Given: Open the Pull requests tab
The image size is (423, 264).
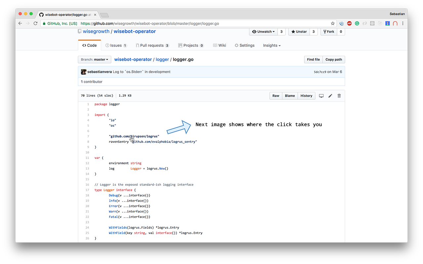Looking at the screenshot, I should click(152, 45).
